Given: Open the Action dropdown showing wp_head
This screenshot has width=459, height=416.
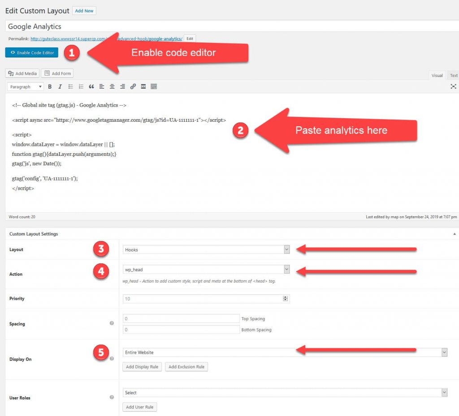Looking at the screenshot, I should [x=206, y=270].
